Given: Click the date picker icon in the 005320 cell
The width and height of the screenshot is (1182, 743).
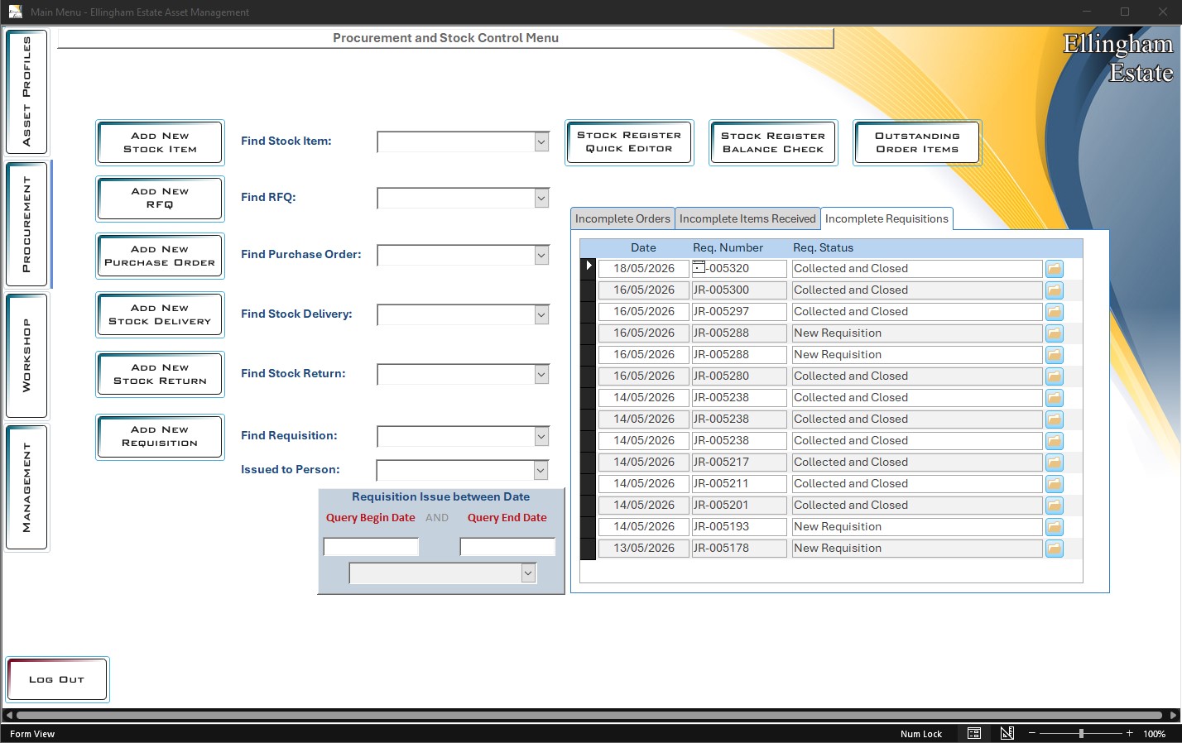Looking at the screenshot, I should point(699,267).
